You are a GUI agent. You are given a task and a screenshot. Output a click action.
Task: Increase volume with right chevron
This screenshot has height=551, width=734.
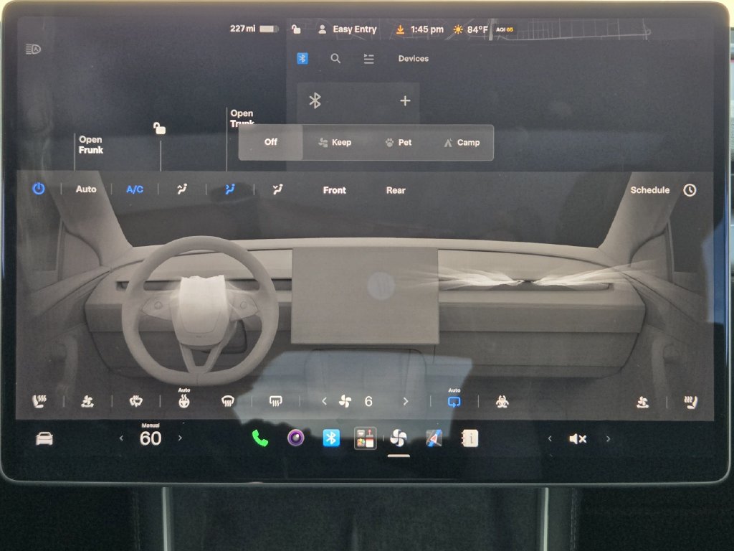coord(608,439)
